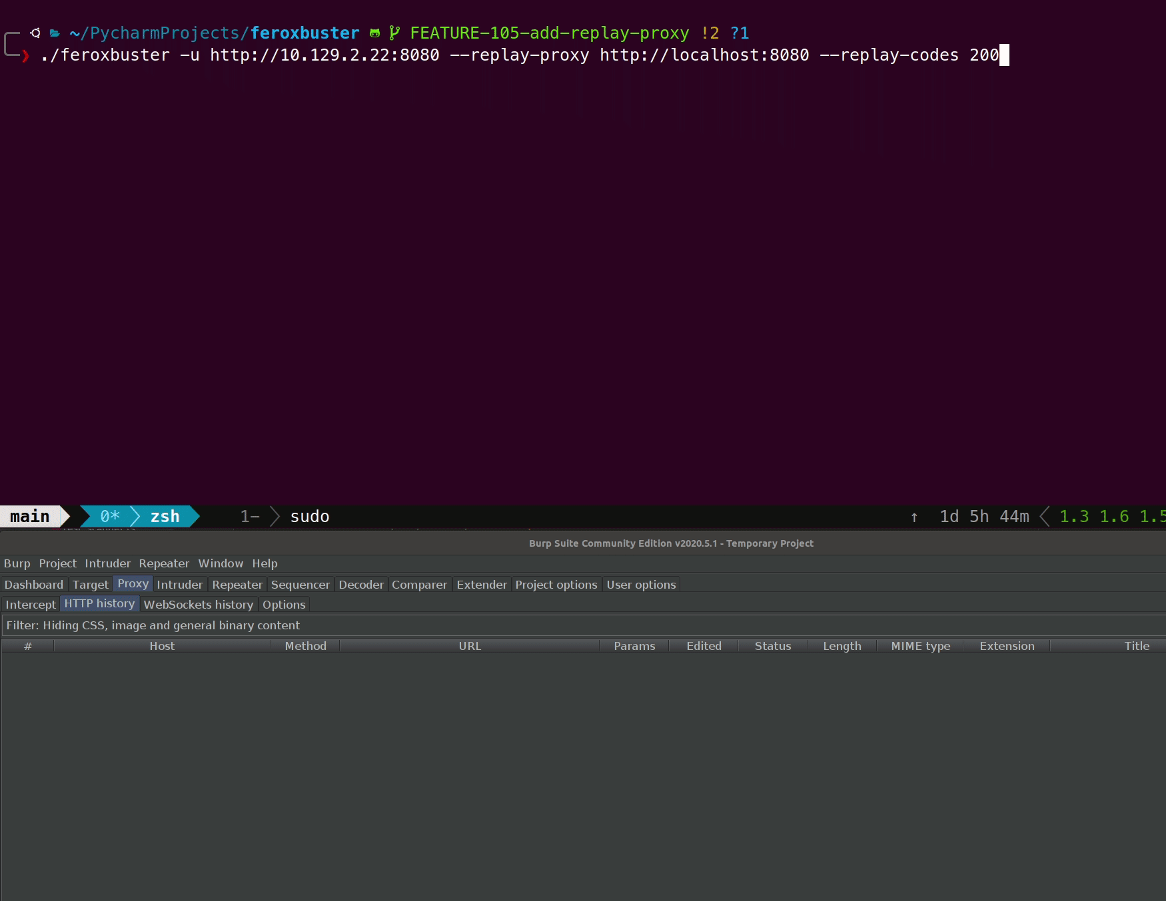Open the WebSockets history sub-tab
This screenshot has height=901, width=1166.
pyautogui.click(x=199, y=605)
